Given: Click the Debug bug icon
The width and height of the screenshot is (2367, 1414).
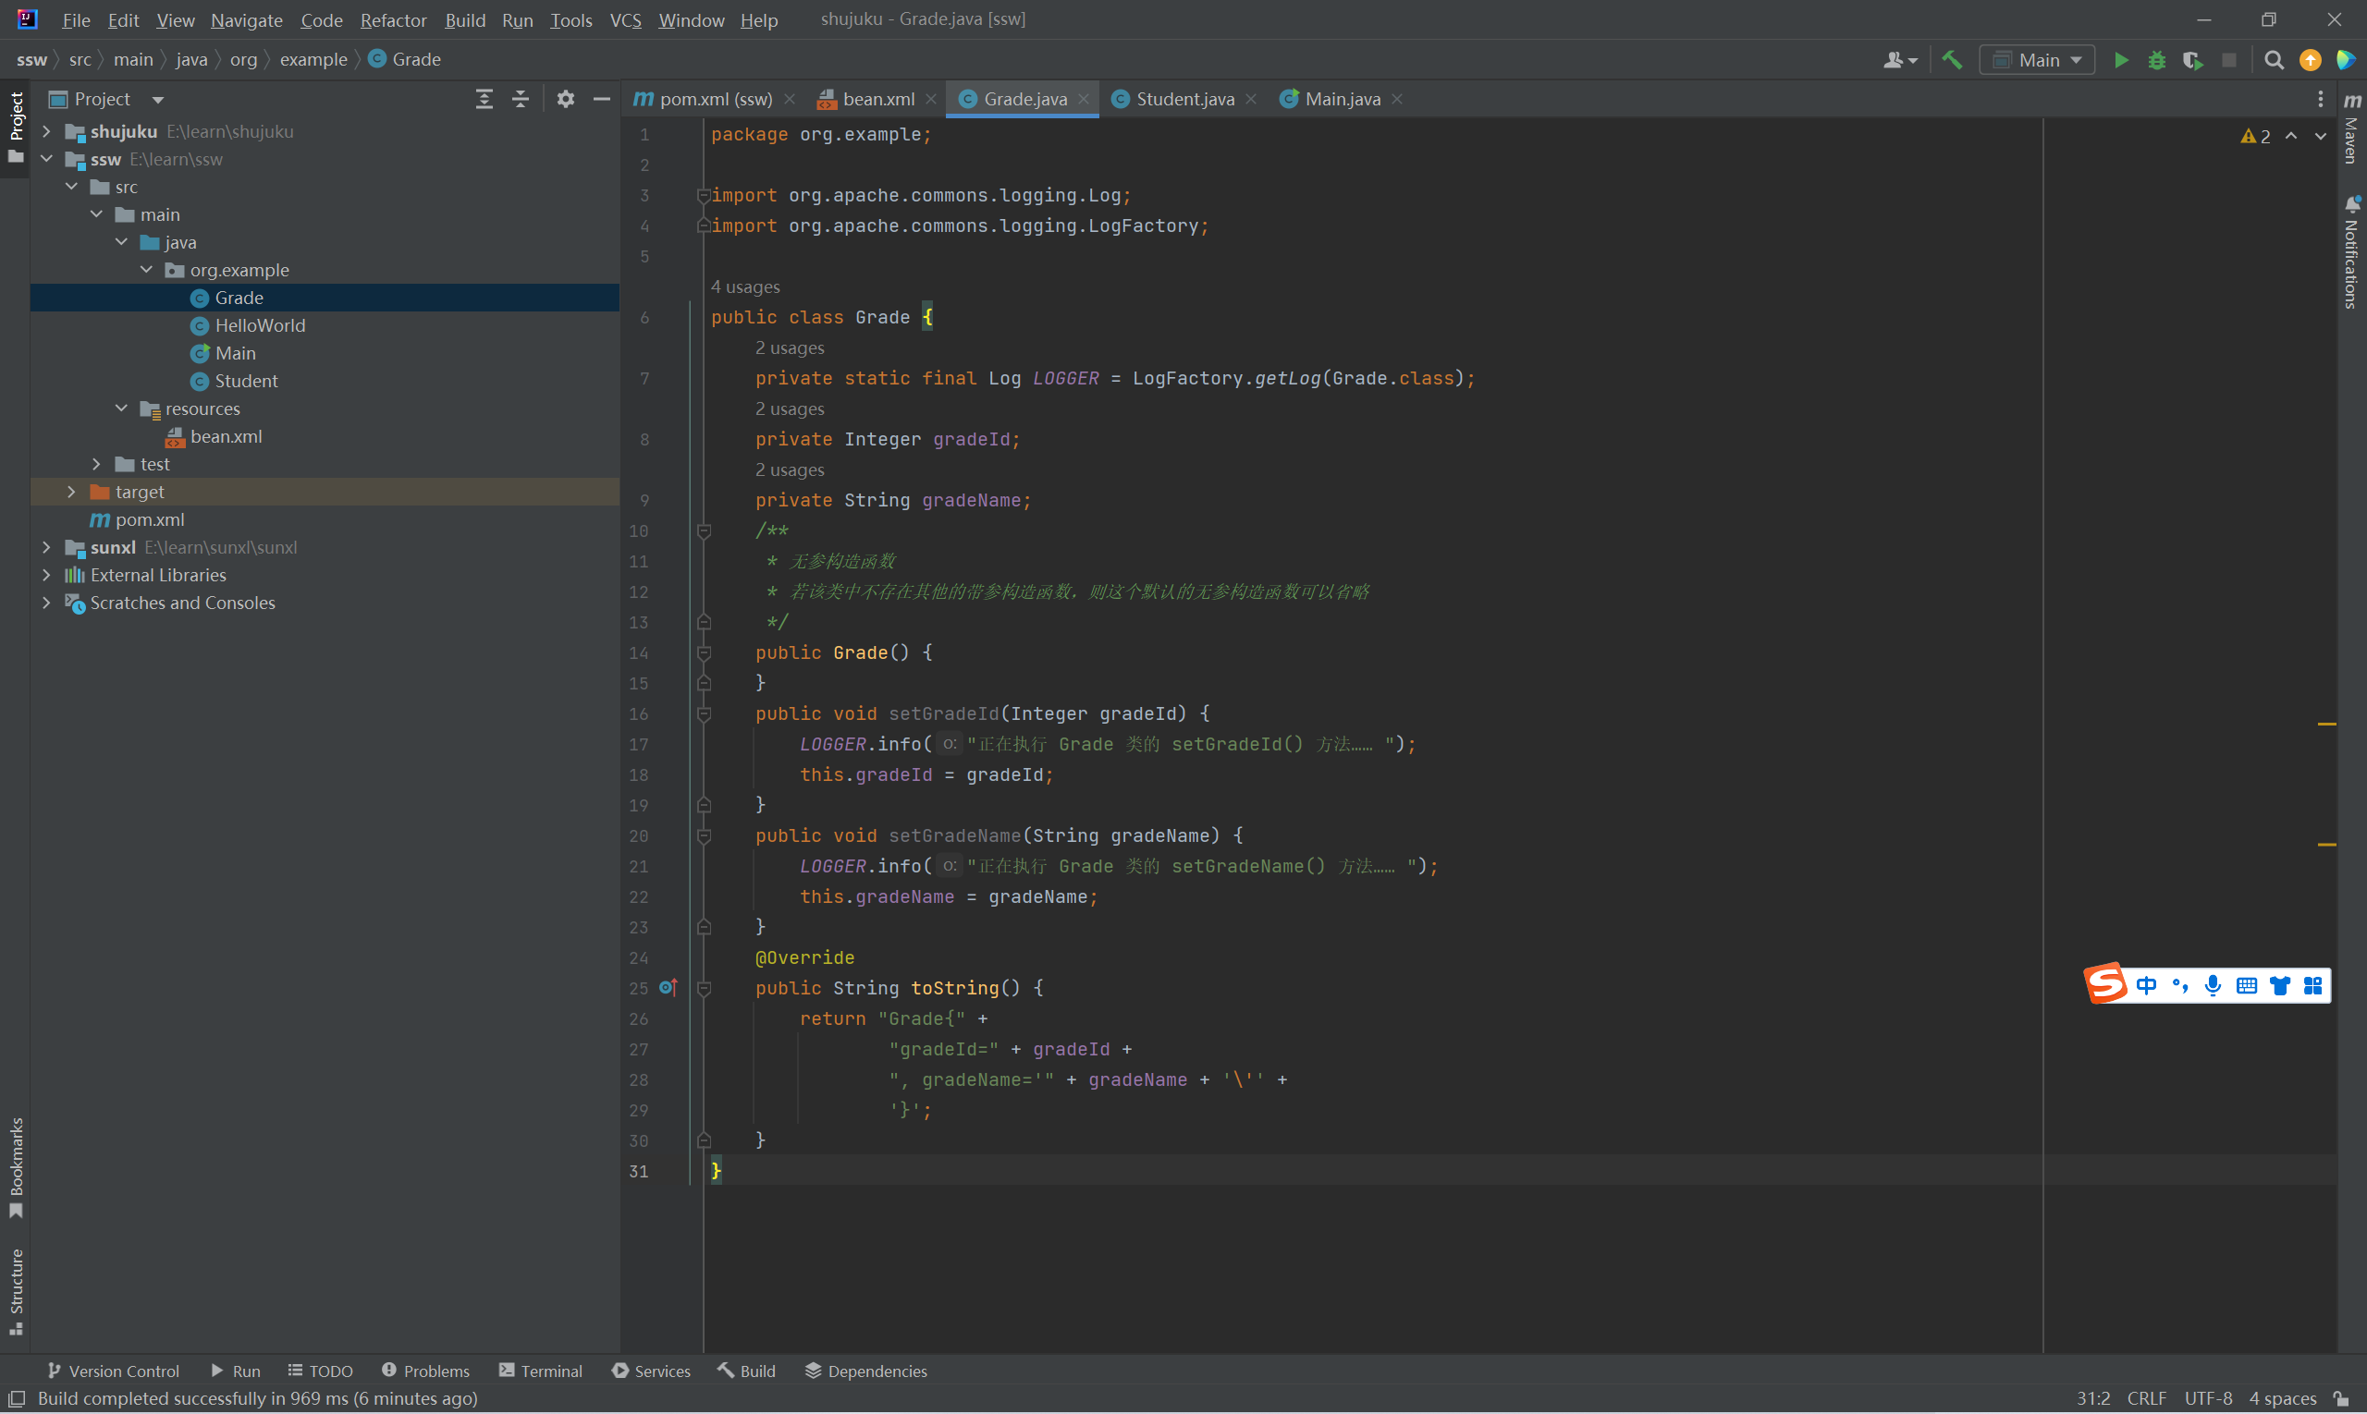Looking at the screenshot, I should [x=2156, y=60].
